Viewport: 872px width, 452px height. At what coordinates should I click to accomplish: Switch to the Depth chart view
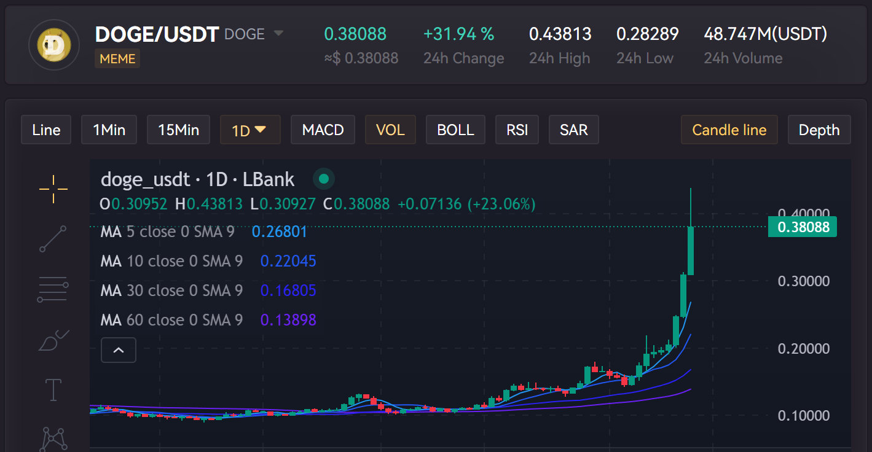coord(819,130)
